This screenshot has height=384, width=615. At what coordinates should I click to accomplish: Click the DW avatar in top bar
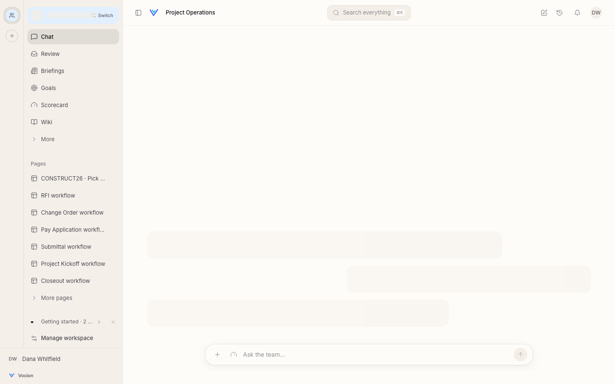pos(596,13)
